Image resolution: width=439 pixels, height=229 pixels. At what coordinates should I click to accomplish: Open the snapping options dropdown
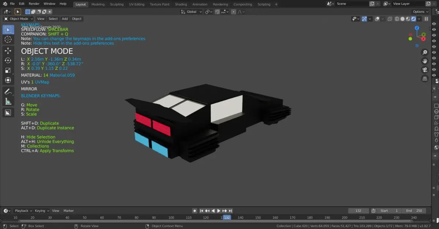pos(224,12)
